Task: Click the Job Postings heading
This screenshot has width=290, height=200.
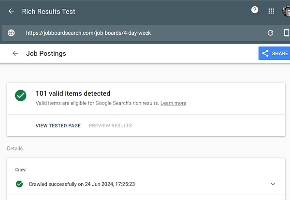Action: point(46,53)
